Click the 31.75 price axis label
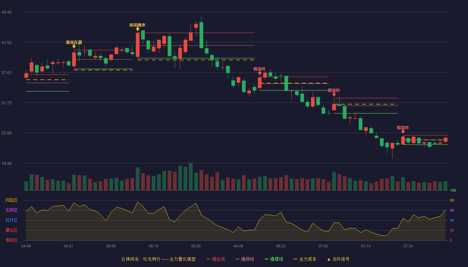The height and width of the screenshot is (267, 468). (6, 103)
